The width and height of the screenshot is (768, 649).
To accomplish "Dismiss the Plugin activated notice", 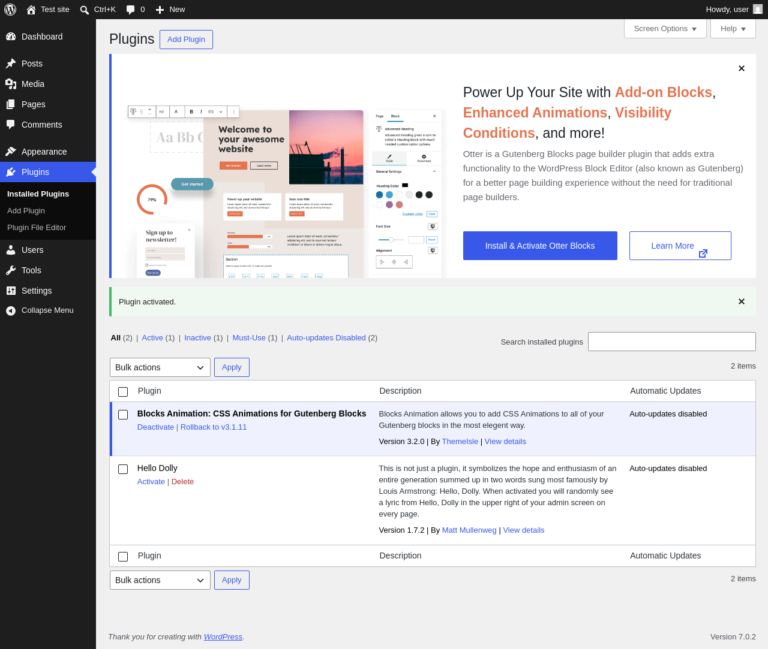I will [742, 301].
